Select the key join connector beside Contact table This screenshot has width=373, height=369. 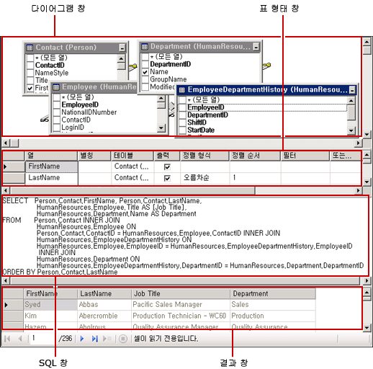point(132,67)
